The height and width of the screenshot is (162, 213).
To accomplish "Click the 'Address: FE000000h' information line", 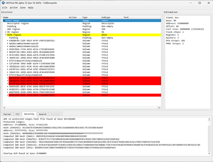I will point(177,23).
